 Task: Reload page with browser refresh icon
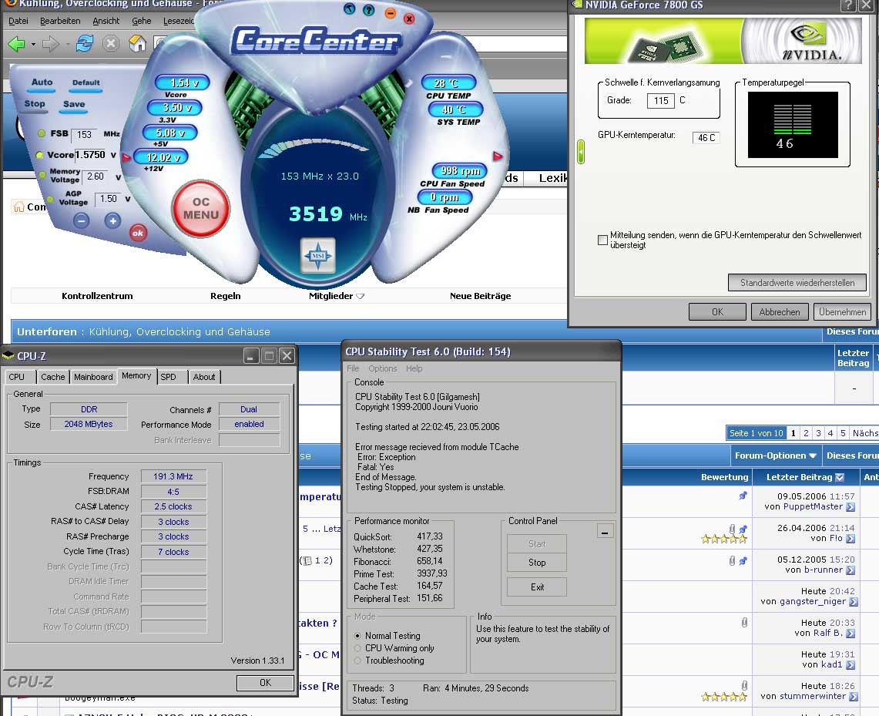click(85, 43)
